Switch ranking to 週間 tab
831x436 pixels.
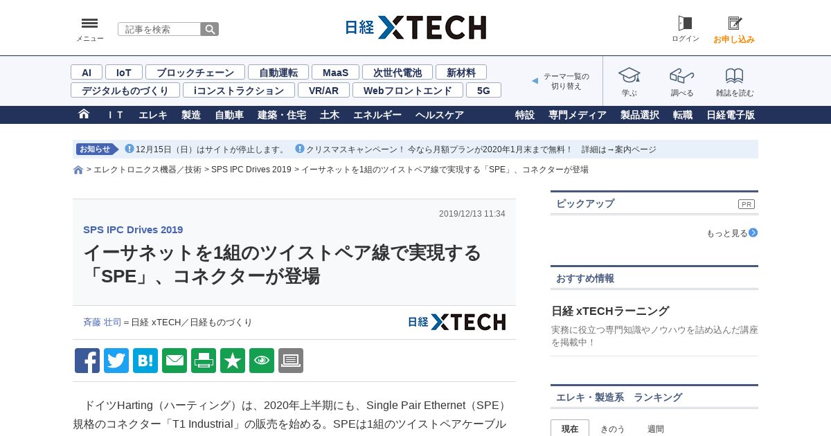(656, 428)
